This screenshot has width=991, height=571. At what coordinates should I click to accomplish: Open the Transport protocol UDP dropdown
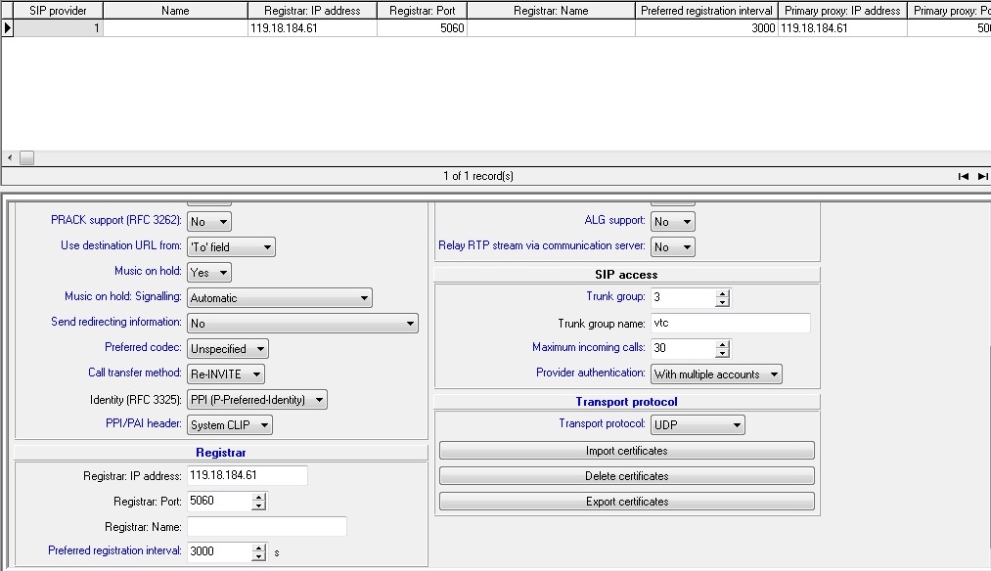pos(698,425)
